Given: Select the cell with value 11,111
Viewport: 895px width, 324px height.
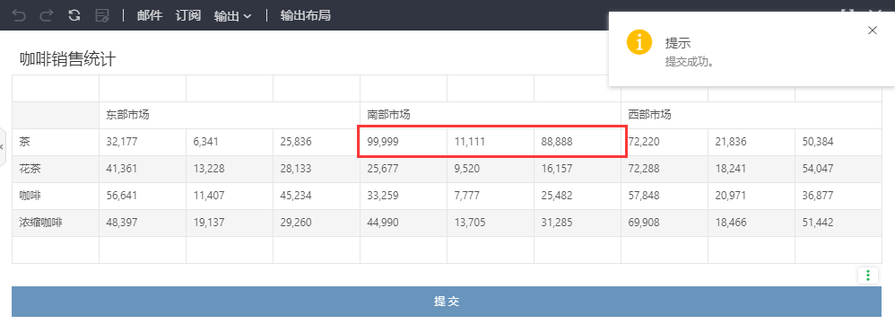Looking at the screenshot, I should coord(491,142).
